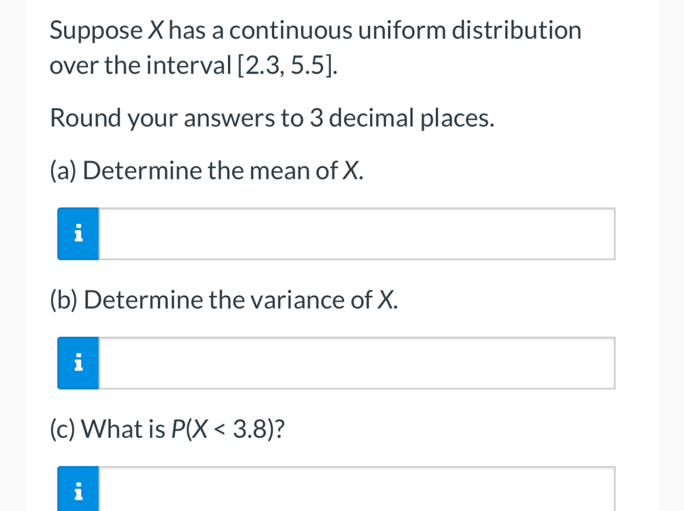Image resolution: width=684 pixels, height=511 pixels.
Task: Click the text Determine the variance of X
Action: [224, 299]
